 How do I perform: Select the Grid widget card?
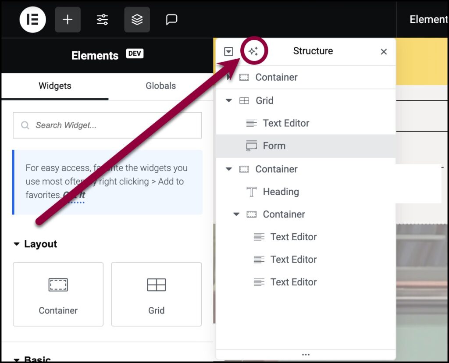click(x=156, y=294)
